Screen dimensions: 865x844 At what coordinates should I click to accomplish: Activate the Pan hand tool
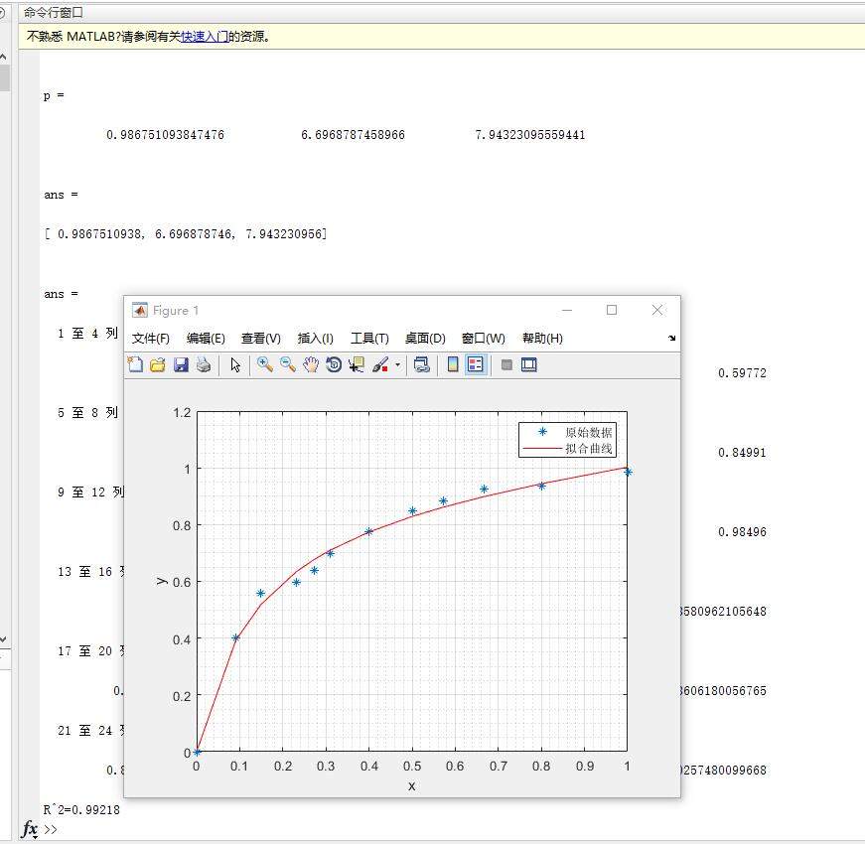tap(311, 365)
